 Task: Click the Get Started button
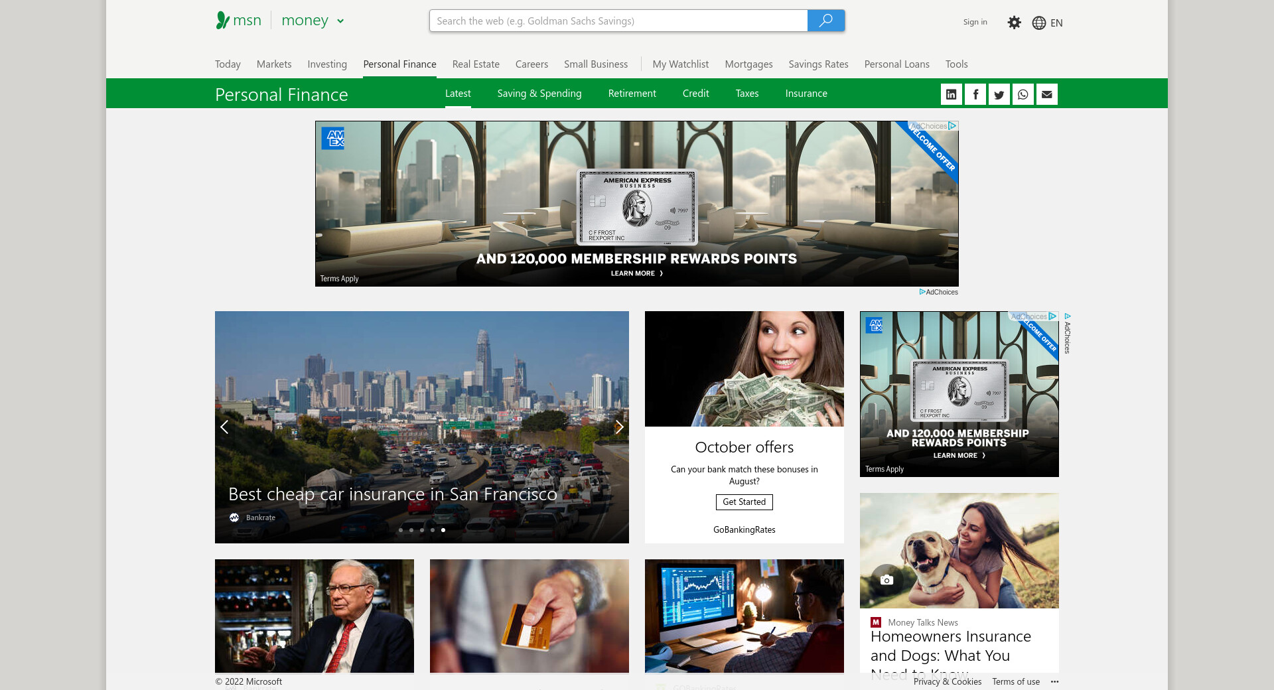[x=744, y=502]
